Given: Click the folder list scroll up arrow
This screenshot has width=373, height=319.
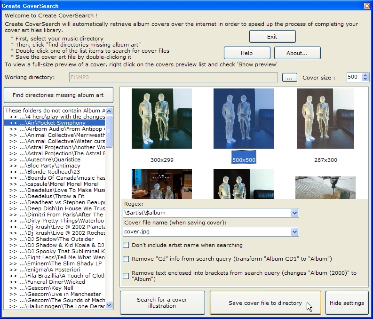Looking at the screenshot, I should pyautogui.click(x=109, y=111).
